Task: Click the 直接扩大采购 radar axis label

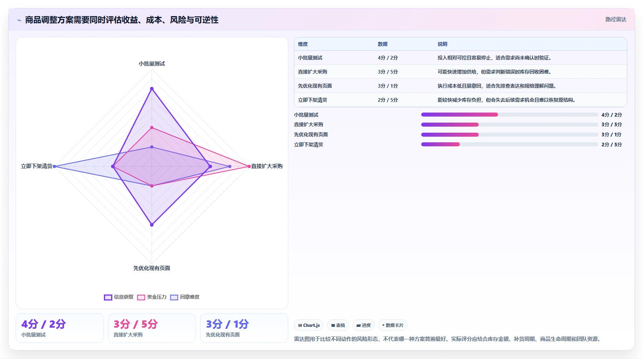Action: 267,166
